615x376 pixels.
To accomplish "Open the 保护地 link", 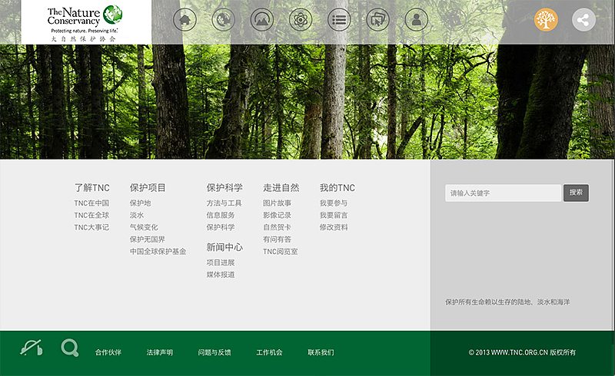I will (141, 203).
